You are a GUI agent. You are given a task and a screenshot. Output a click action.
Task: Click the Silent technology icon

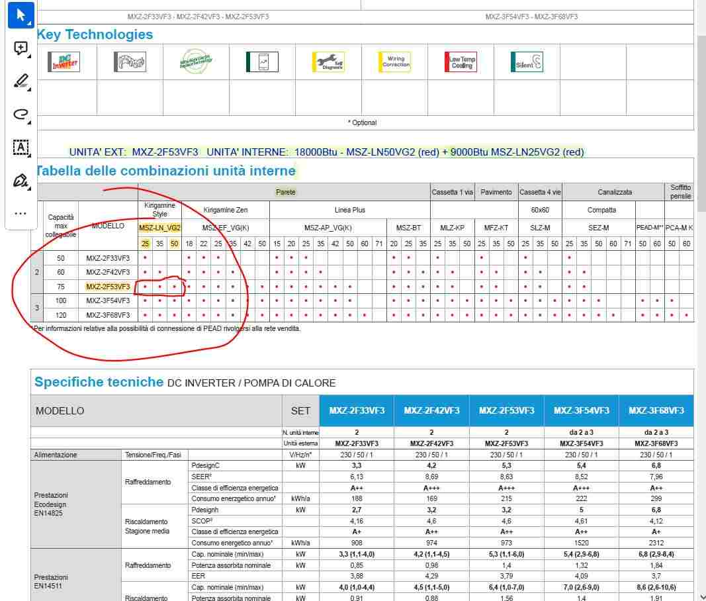[x=527, y=62]
